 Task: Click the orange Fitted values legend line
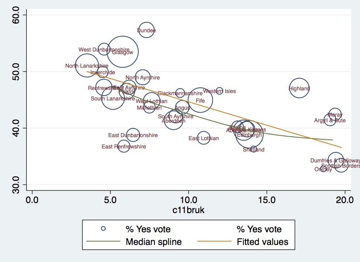213,241
